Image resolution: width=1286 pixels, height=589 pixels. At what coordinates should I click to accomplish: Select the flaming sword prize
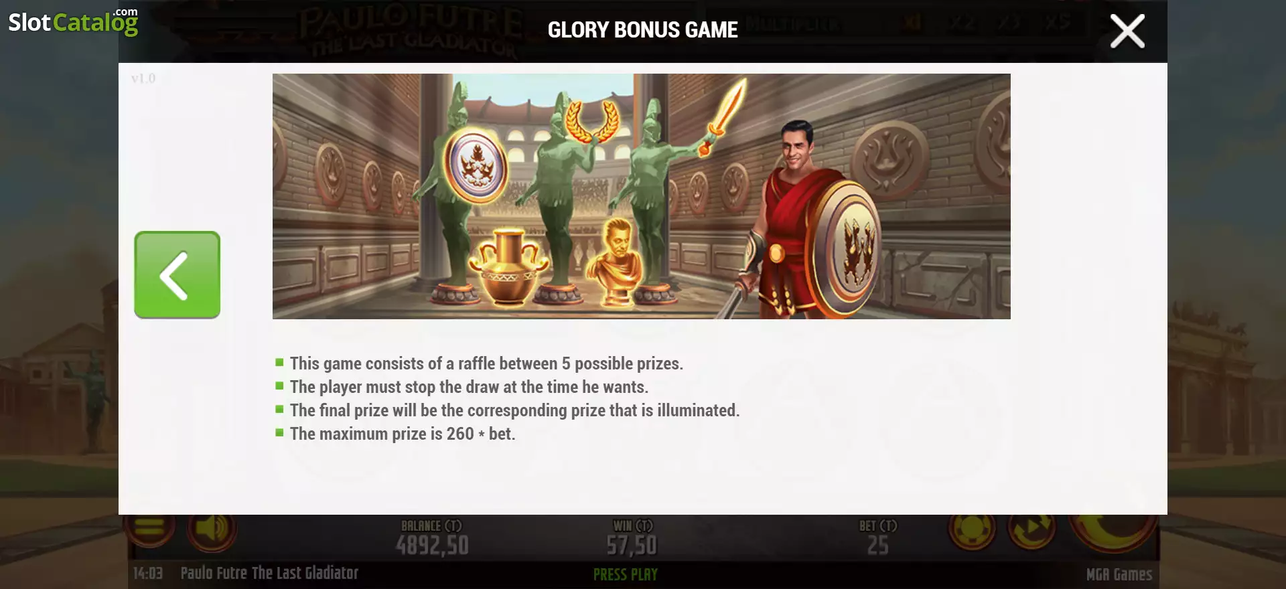723,115
